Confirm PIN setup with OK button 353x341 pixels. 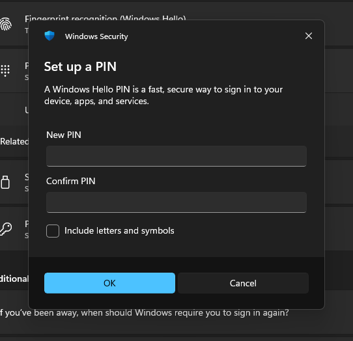(x=109, y=283)
